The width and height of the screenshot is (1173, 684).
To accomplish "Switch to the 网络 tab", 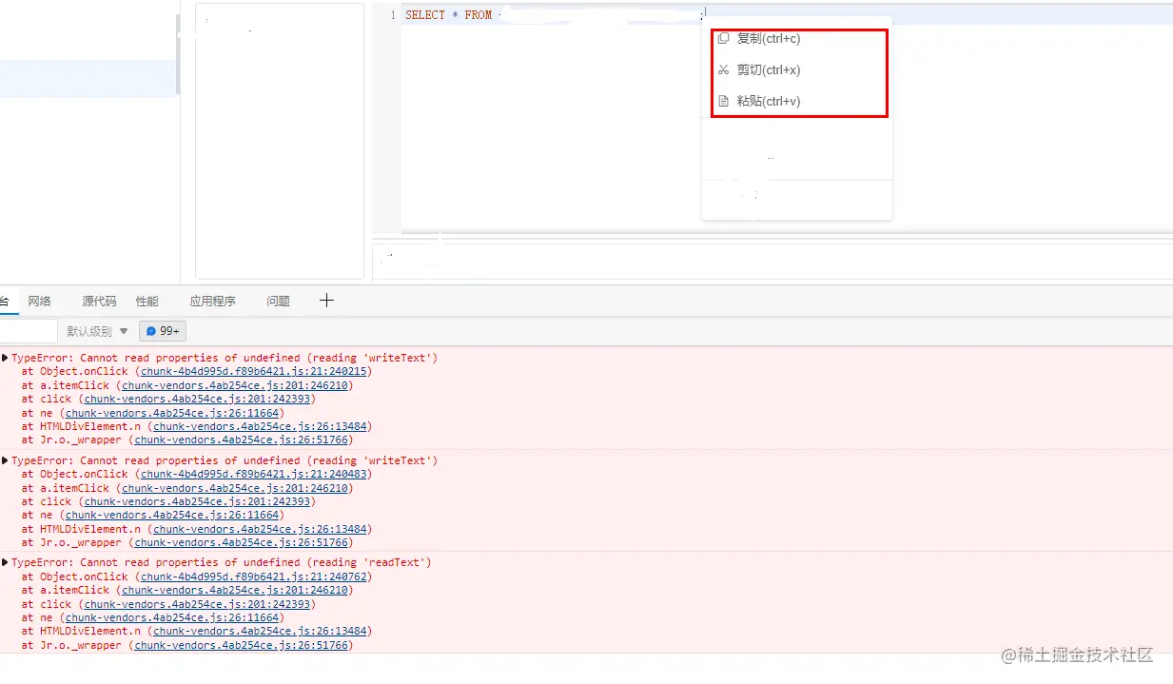I will click(39, 301).
